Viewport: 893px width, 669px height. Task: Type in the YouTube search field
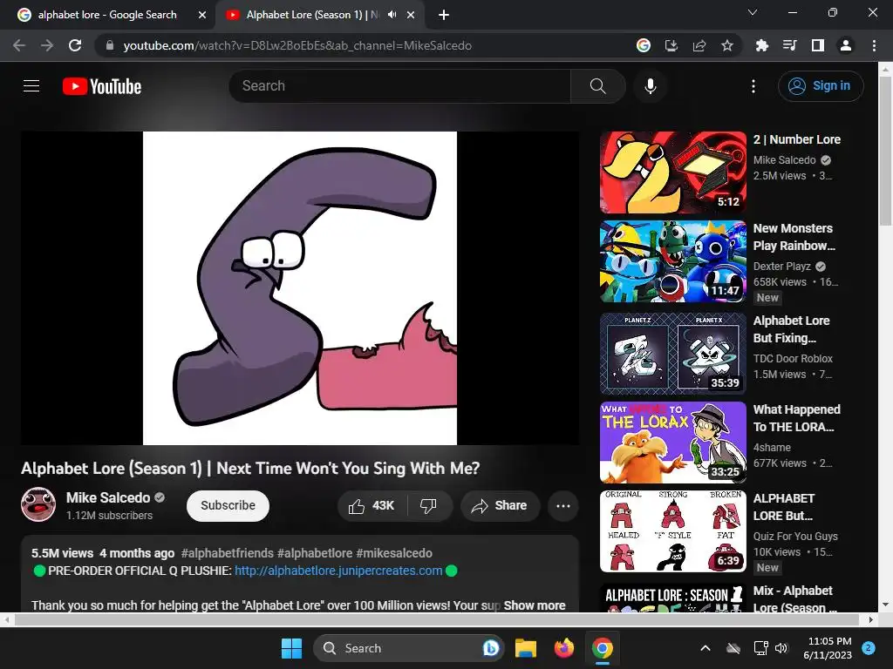(399, 86)
